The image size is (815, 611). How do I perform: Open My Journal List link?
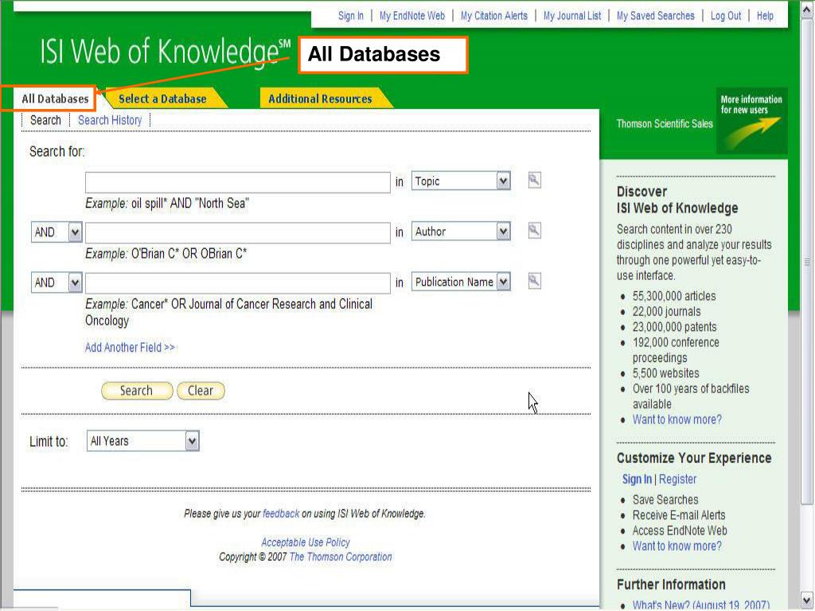(572, 16)
